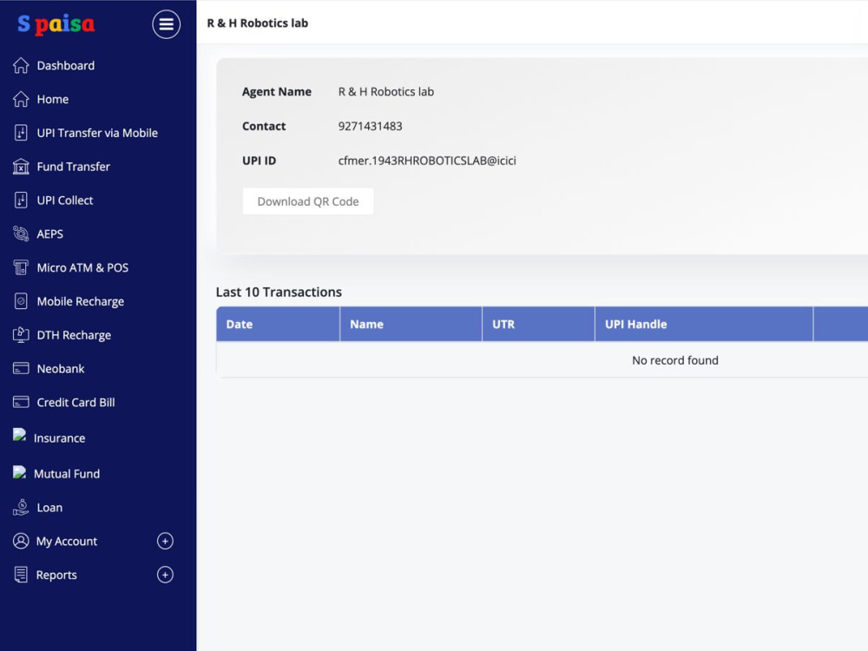868x651 pixels.
Task: Go to Home menu item
Action: (53, 99)
